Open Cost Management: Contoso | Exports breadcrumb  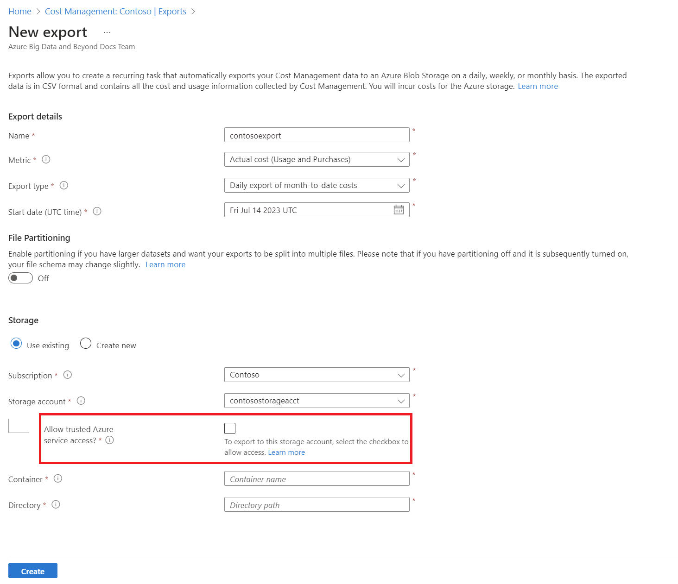(x=115, y=12)
